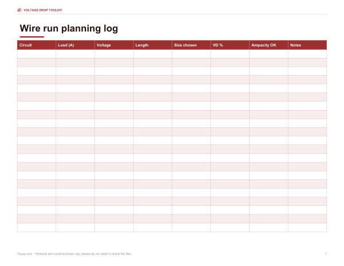Click the page number 1 in footer
Viewport: 344px width, 266px height.
pos(326,254)
